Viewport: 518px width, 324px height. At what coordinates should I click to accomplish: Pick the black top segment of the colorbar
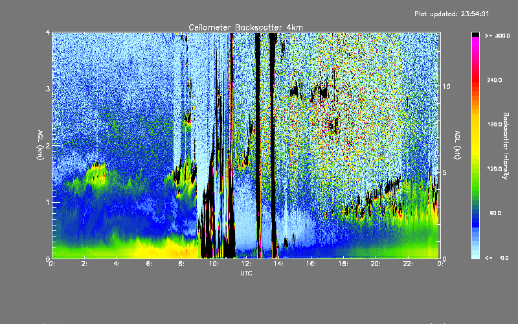(x=475, y=34)
